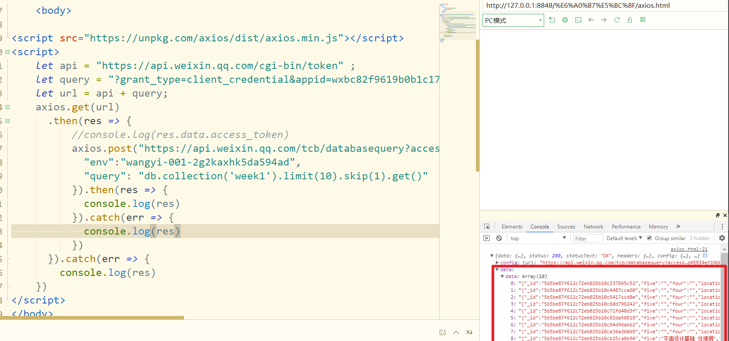Screen dimensions: 729x341
Task: Close the bottom panel with X-arrow icon
Action: coord(469,332)
